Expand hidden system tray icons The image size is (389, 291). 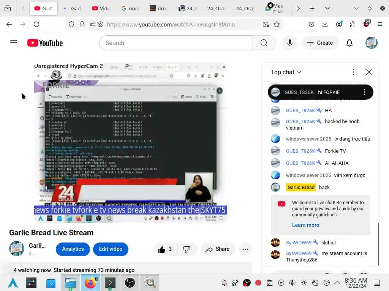pos(337,283)
